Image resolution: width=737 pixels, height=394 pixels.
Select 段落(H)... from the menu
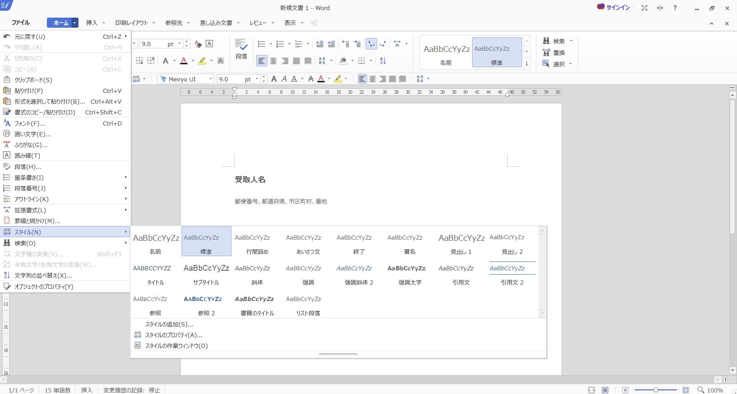28,167
